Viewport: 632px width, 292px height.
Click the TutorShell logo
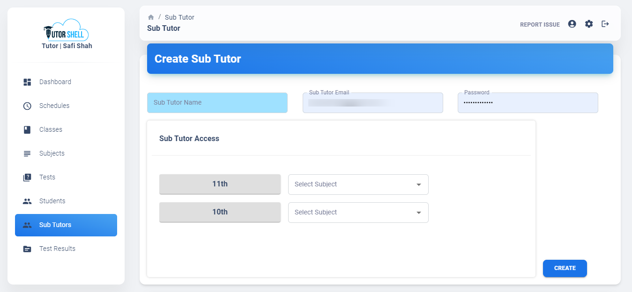[x=66, y=30]
